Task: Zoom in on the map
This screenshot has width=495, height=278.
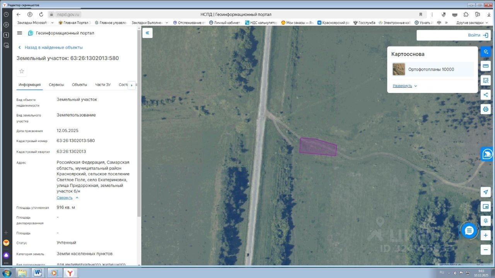Action: pos(486,235)
